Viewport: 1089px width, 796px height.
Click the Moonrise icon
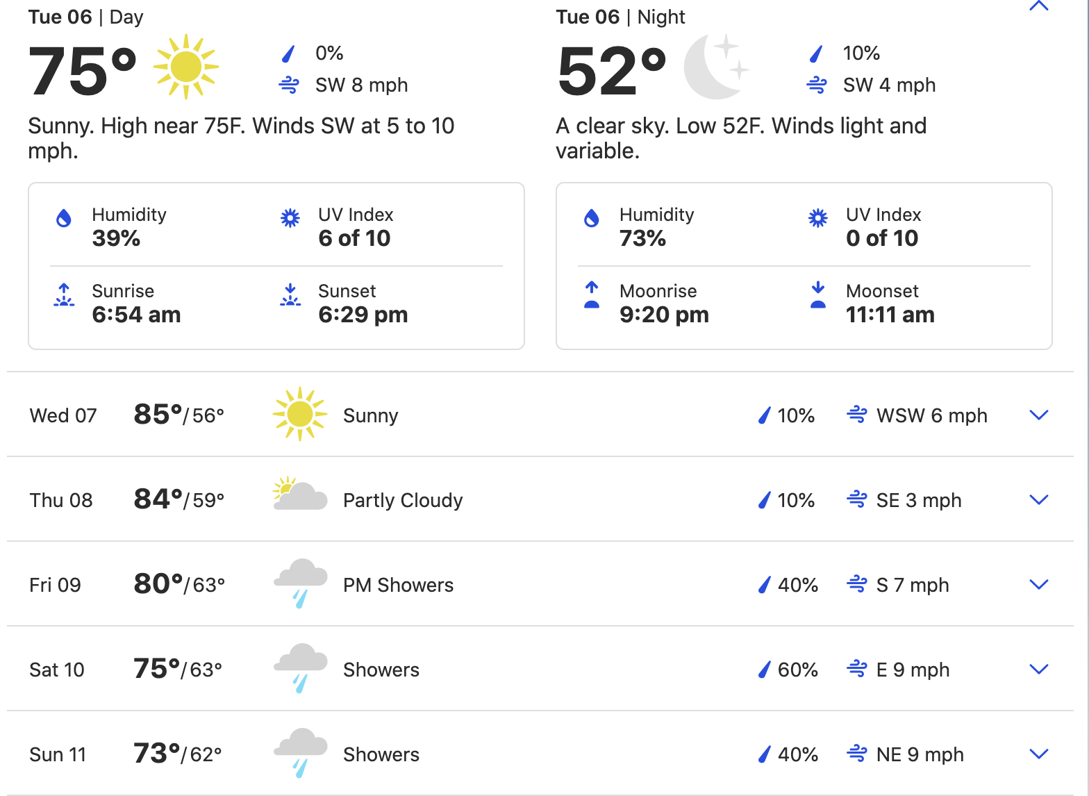point(592,295)
